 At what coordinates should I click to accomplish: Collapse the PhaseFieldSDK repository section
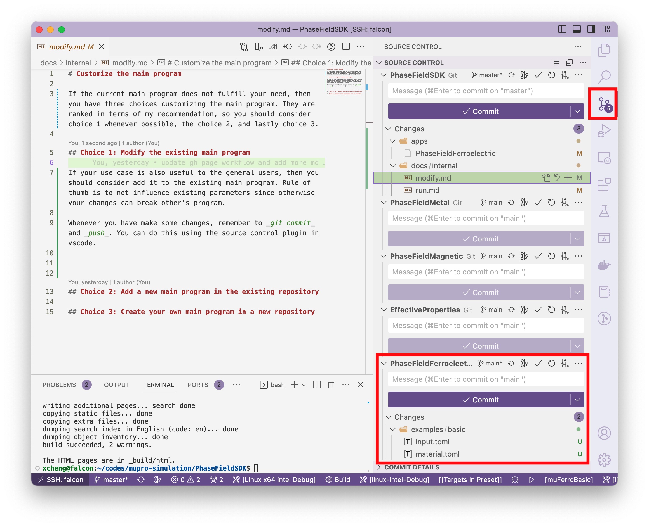click(x=384, y=75)
